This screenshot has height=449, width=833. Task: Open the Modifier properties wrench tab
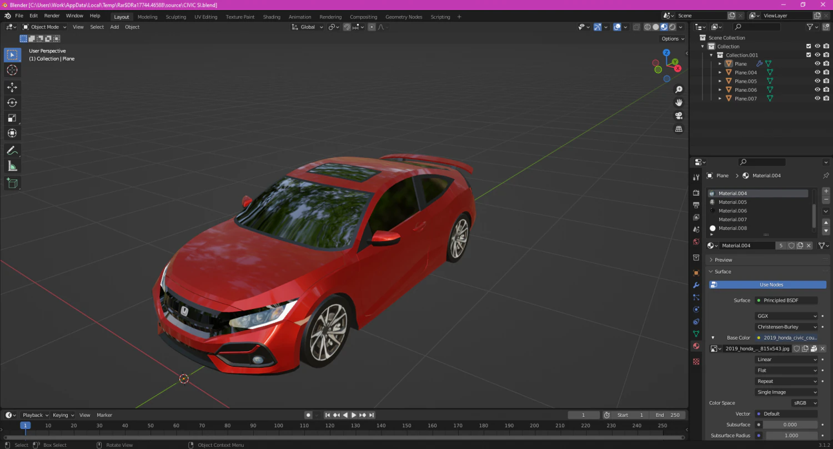click(x=696, y=285)
